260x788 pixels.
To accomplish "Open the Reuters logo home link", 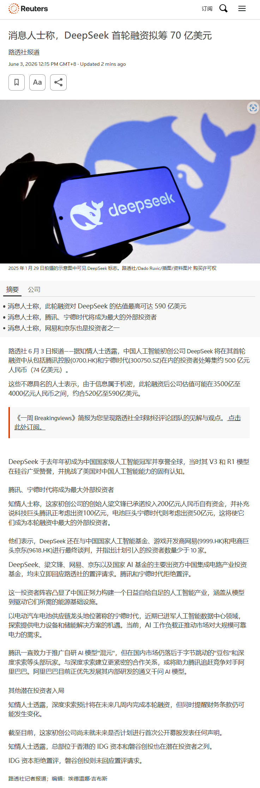I will (x=28, y=8).
